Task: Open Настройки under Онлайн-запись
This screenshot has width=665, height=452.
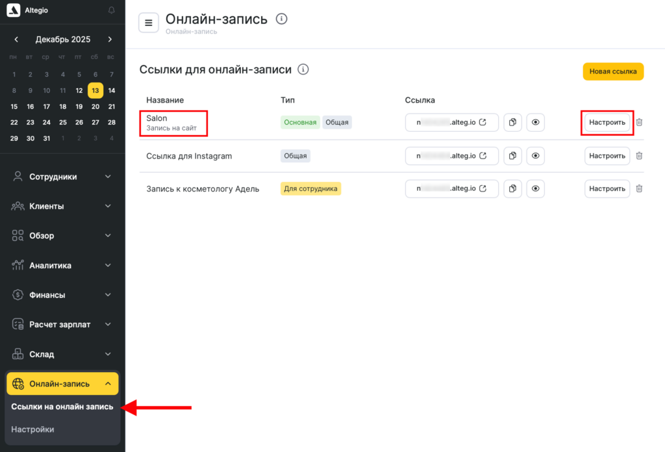Action: (x=32, y=429)
